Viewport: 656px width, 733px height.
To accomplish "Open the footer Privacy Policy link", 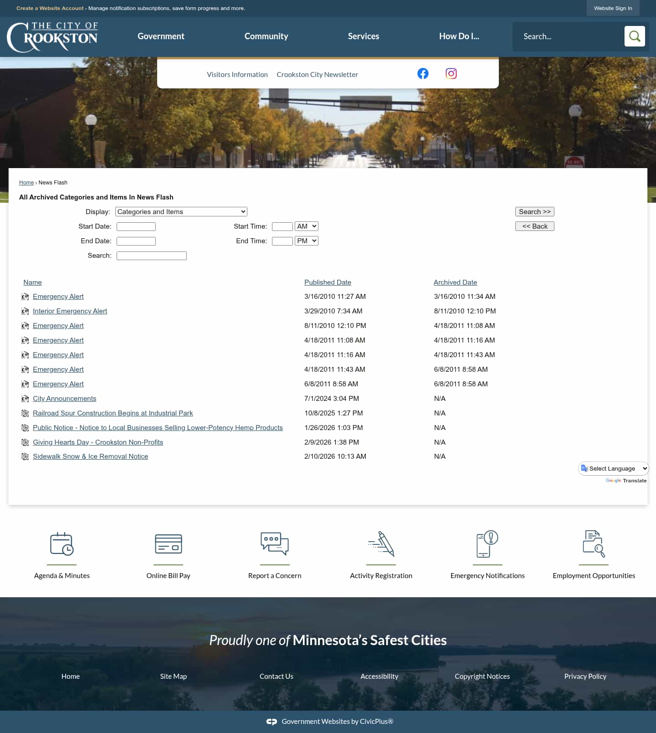I will [x=585, y=676].
